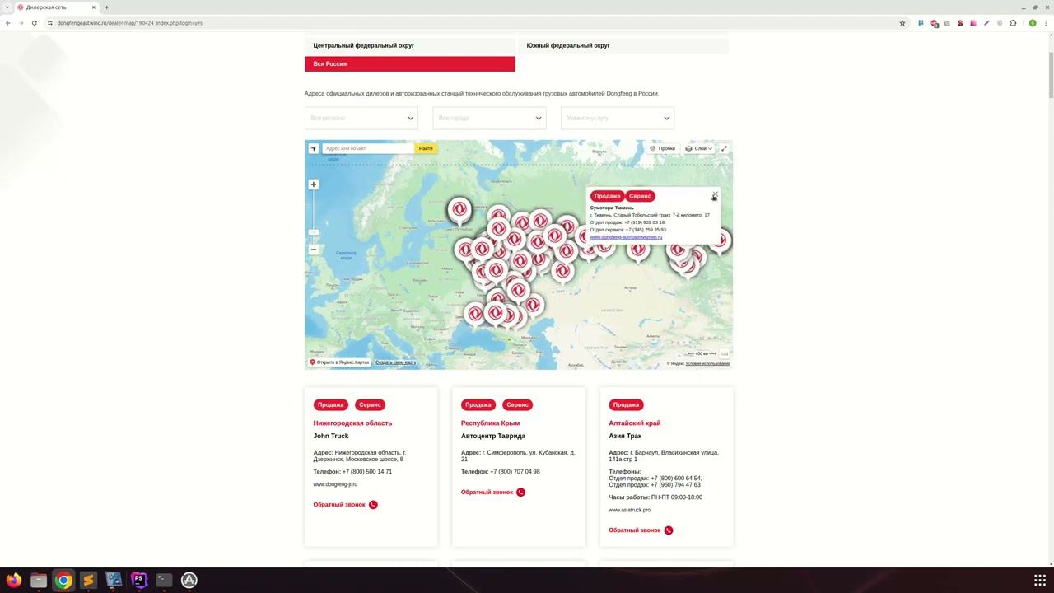Image resolution: width=1054 pixels, height=593 pixels.
Task: Open the Слои layers dropdown
Action: [x=699, y=148]
